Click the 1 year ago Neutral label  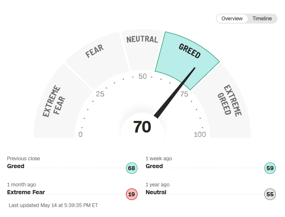point(156,192)
